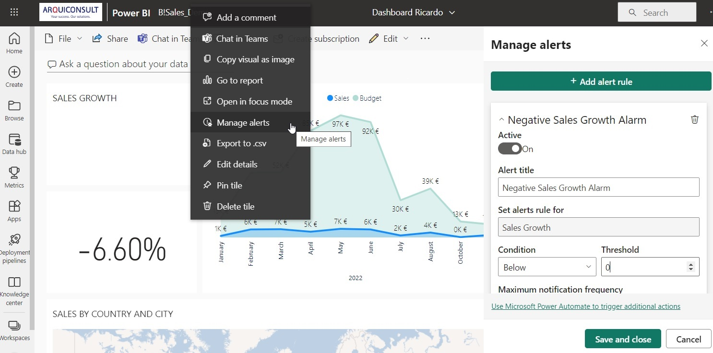Open Data hub from sidebar
The image size is (713, 353).
point(14,143)
